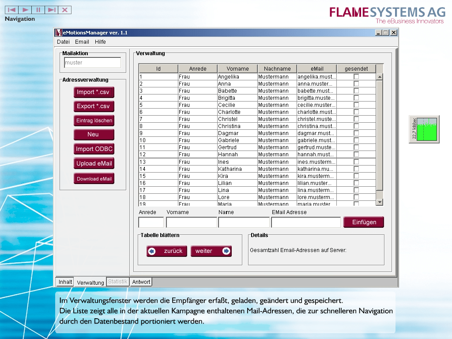Tick gesendet checkbox for Brigitta
This screenshot has width=452, height=339.
tap(356, 98)
